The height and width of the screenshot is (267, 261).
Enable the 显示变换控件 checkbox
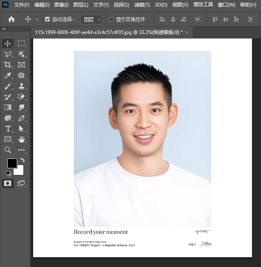[111, 19]
